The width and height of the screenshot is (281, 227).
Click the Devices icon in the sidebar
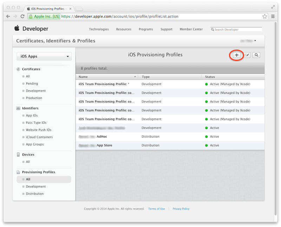(x=19, y=154)
